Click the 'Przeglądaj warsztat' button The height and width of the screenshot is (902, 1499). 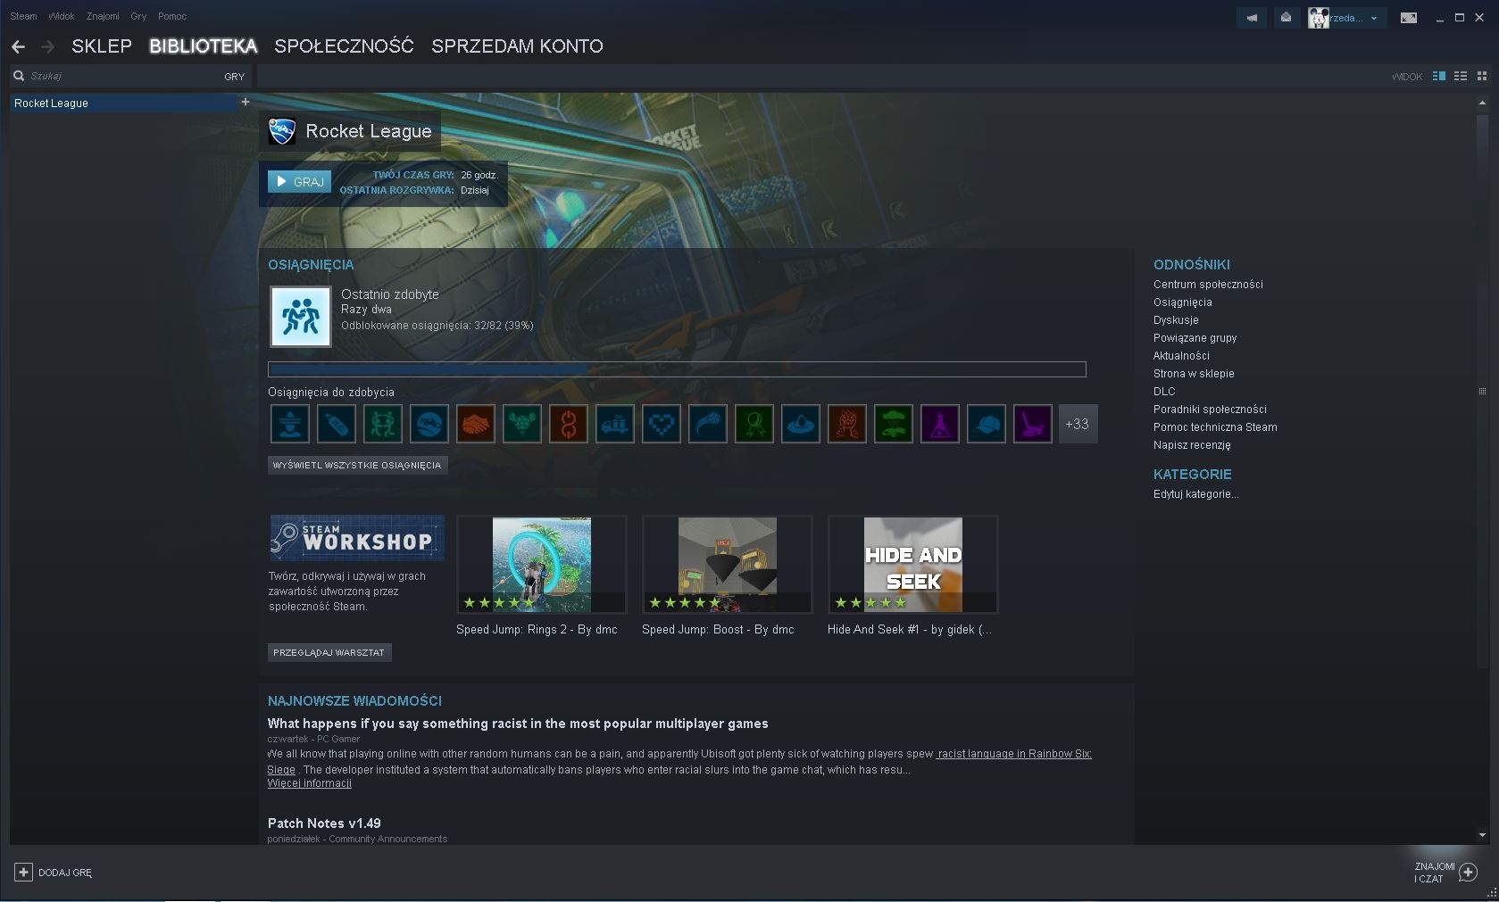click(329, 652)
